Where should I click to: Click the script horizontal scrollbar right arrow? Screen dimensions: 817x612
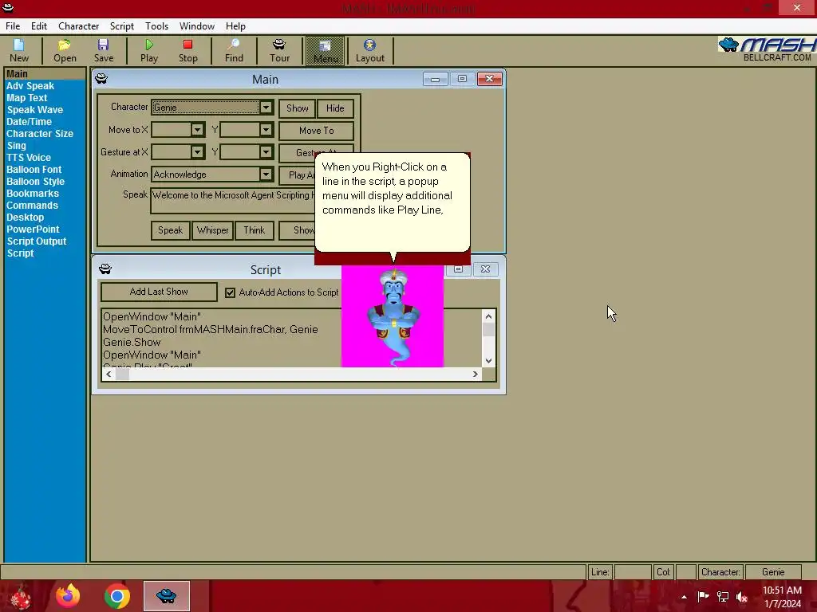click(476, 375)
